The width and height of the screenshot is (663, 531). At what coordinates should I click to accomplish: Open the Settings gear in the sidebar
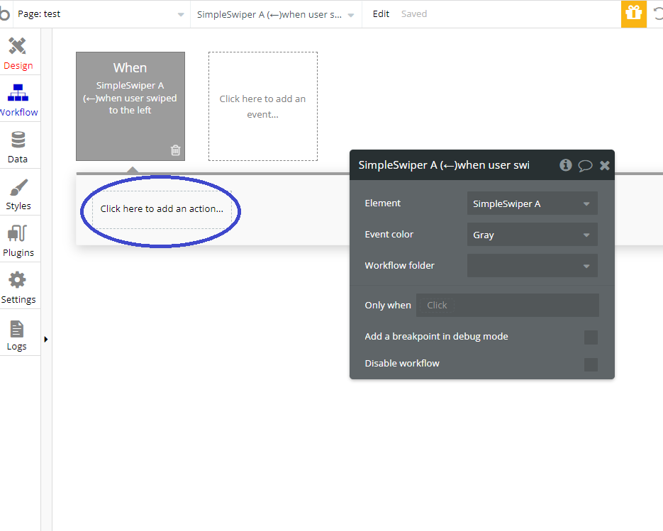coord(18,287)
